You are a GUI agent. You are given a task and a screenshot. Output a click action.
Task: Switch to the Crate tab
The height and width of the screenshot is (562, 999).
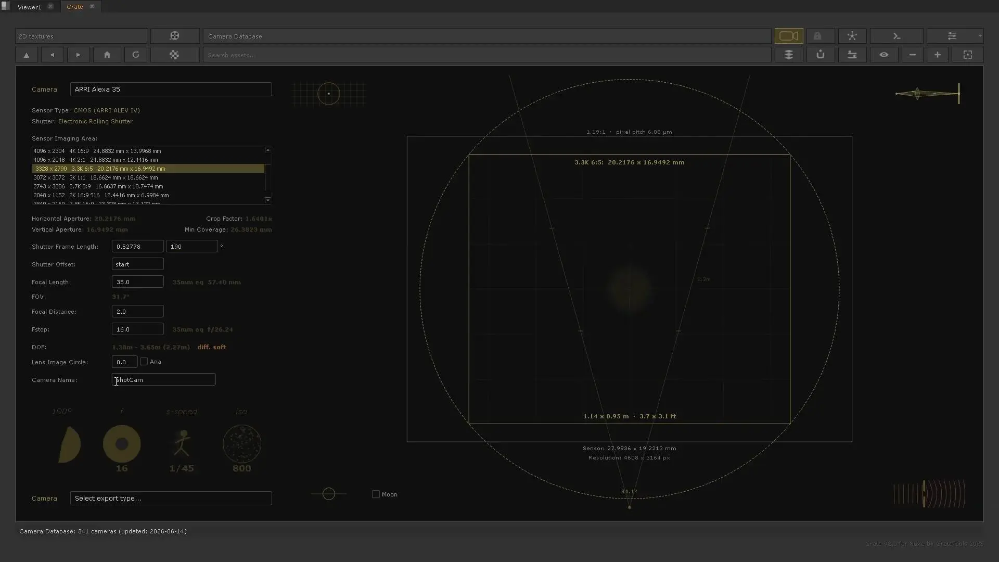coord(74,7)
